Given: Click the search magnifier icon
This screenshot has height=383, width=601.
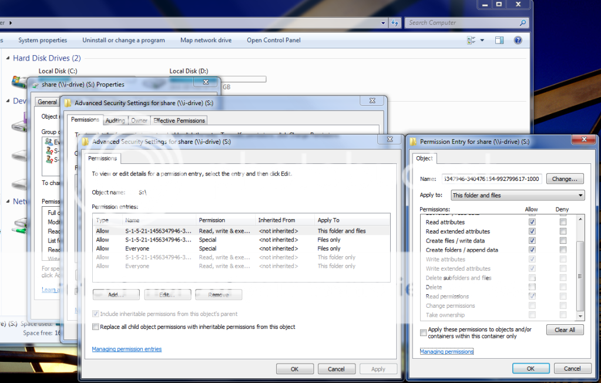Looking at the screenshot, I should (522, 23).
